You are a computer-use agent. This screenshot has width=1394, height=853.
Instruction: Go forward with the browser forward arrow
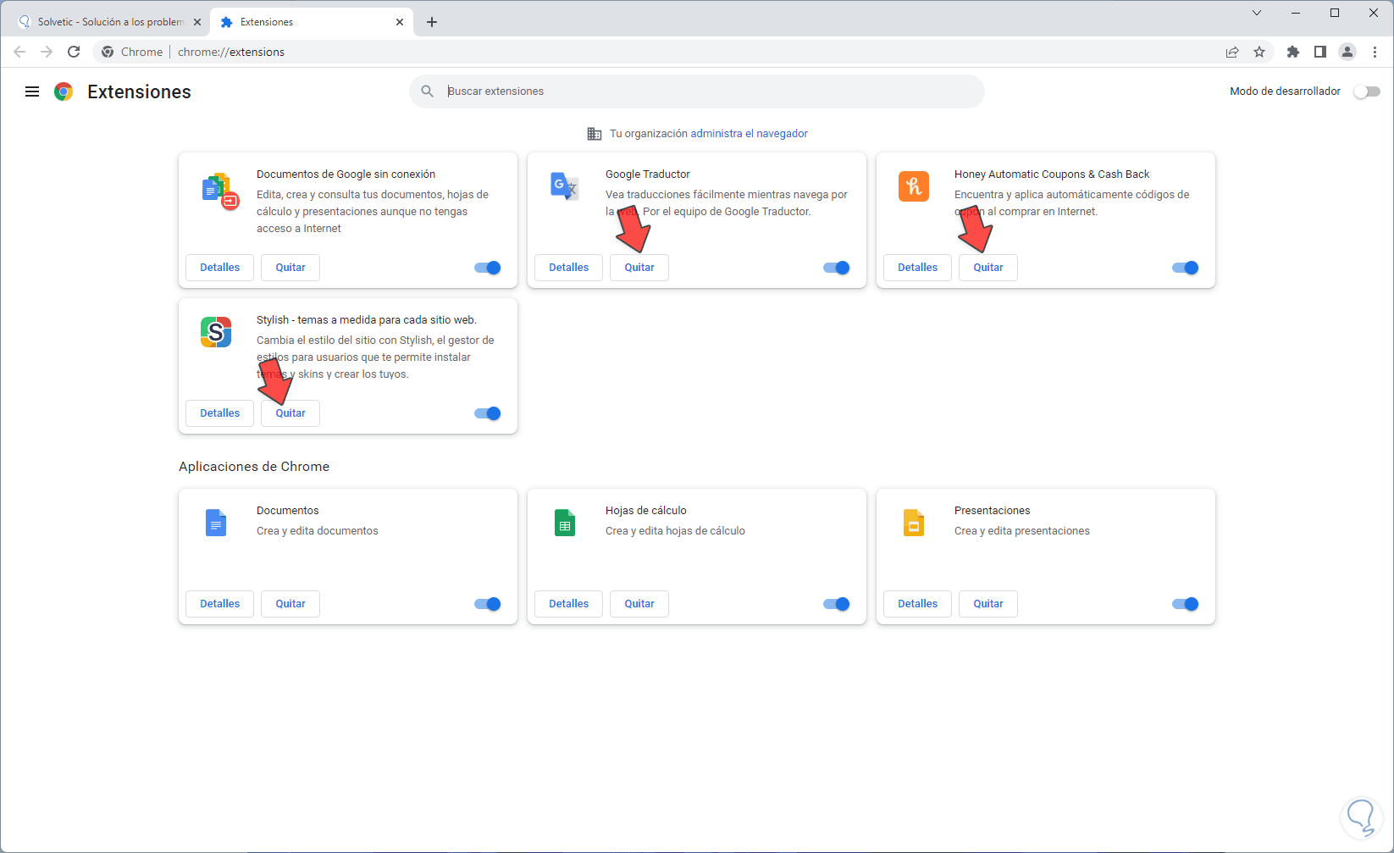click(x=47, y=52)
